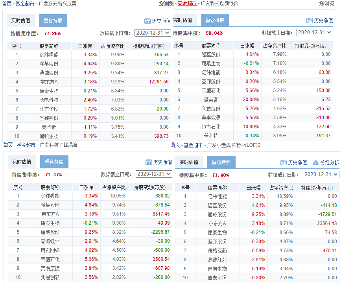
Task: Open date dropdown 2020-12-31 in 广发小盘成长混合 panel
Action: coord(321,174)
